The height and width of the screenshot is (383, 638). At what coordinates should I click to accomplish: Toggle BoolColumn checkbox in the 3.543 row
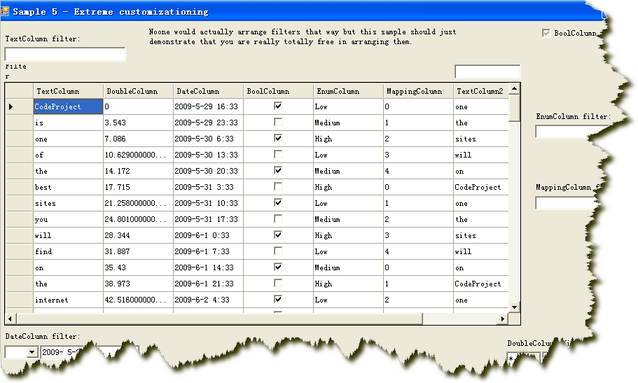click(278, 122)
